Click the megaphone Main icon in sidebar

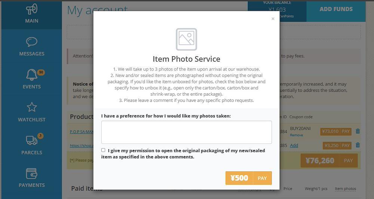(x=32, y=9)
